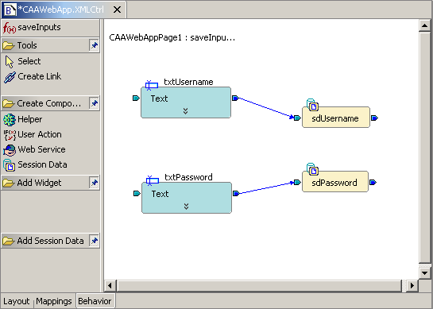The height and width of the screenshot is (309, 433).
Task: Click the txtUsername output port
Action: [x=235, y=98]
